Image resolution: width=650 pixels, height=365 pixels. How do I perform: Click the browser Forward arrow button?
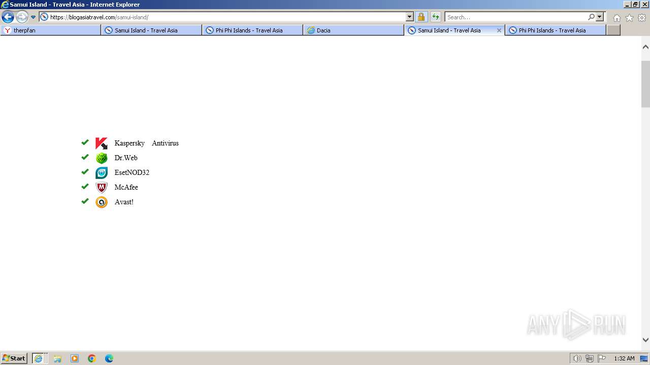[22, 17]
